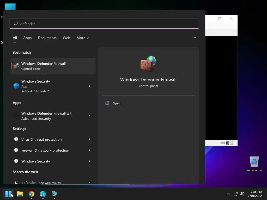Switch to the Web filter tab
This screenshot has height=200, width=267.
tap(66, 38)
